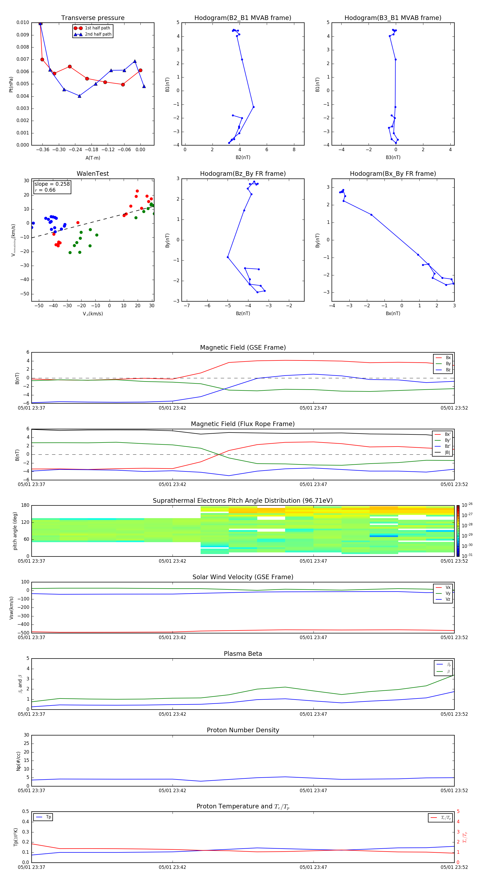Click the Suprathermal Electrons Pitch Angle Distribution title
Image resolution: width=486 pixels, height=891 pixels.
pyautogui.click(x=243, y=501)
